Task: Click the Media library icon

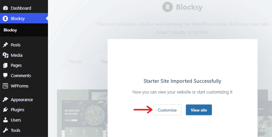Action: click(5, 55)
